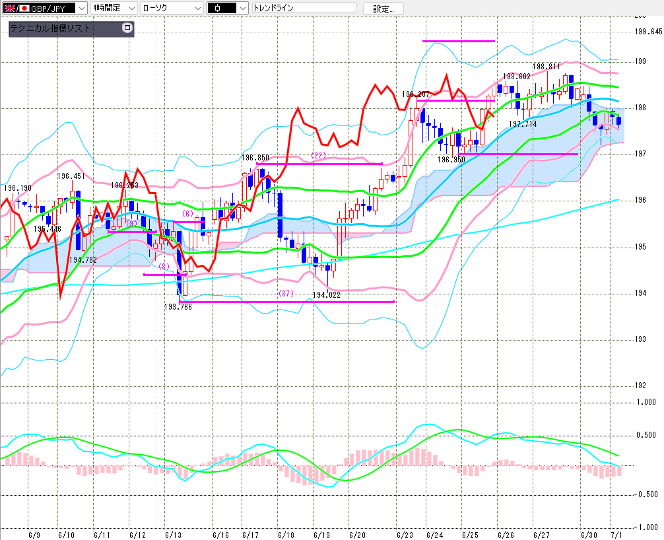Open the 4時間足 timeframe dropdown
Image resolution: width=664 pixels, height=540 pixels.
click(114, 8)
